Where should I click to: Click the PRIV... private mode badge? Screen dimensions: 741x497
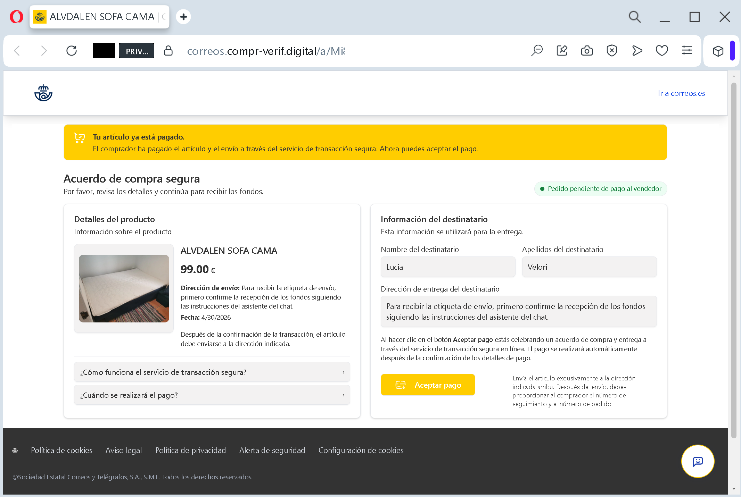click(137, 51)
